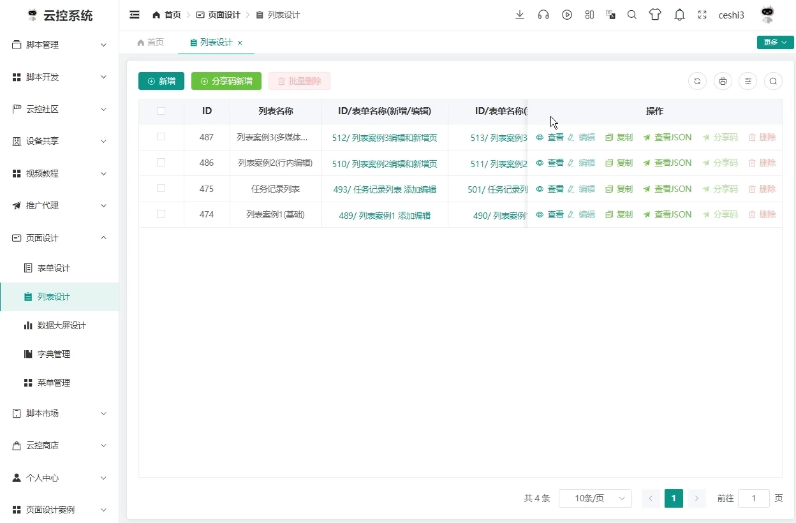The width and height of the screenshot is (796, 523).
Task: Select the checkbox of row ID 474
Action: click(x=161, y=214)
